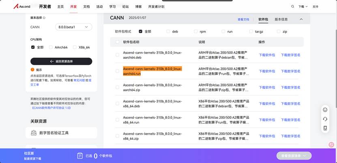
Task: Open the 文档 nav item
Action: click(86, 6)
